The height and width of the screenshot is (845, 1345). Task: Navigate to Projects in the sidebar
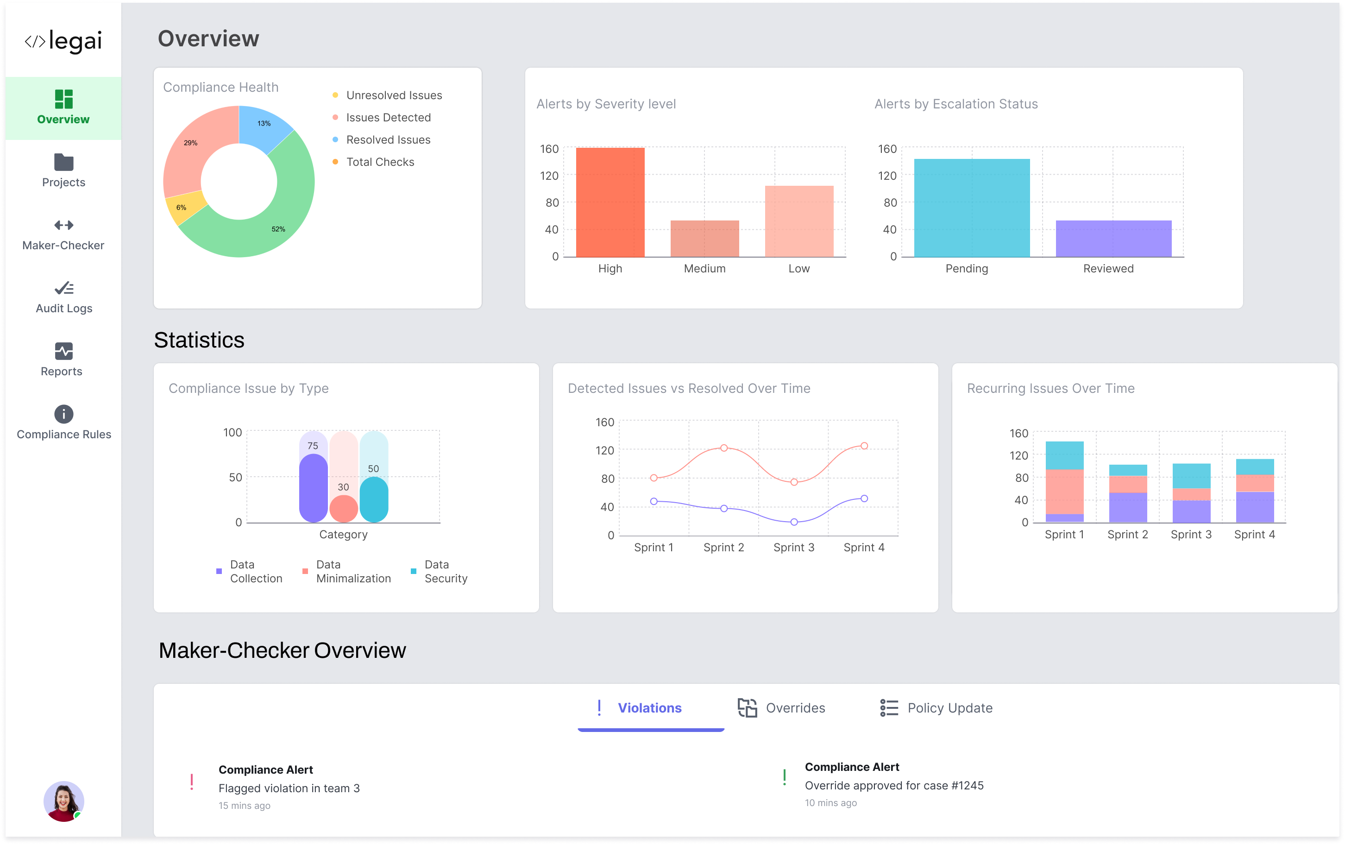tap(63, 170)
